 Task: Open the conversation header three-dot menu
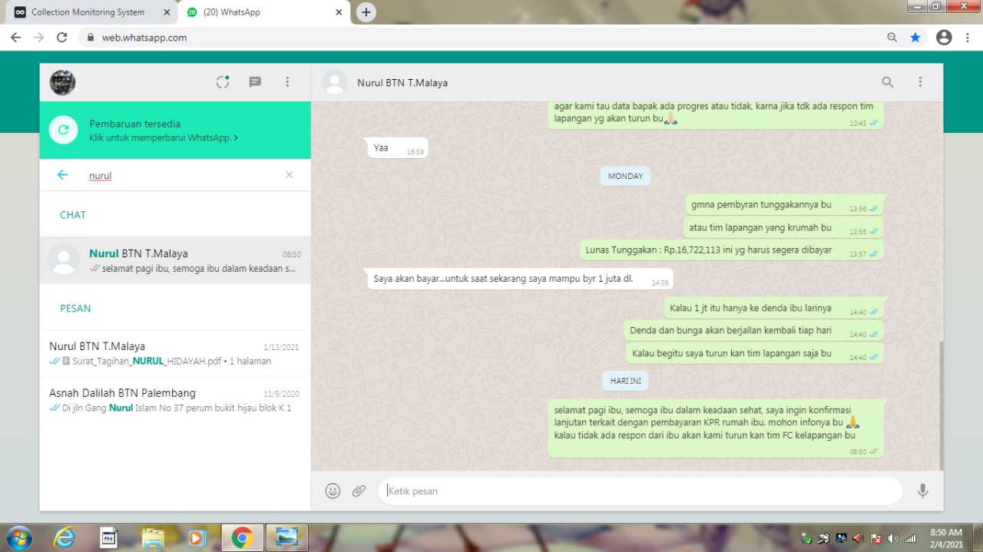(920, 82)
